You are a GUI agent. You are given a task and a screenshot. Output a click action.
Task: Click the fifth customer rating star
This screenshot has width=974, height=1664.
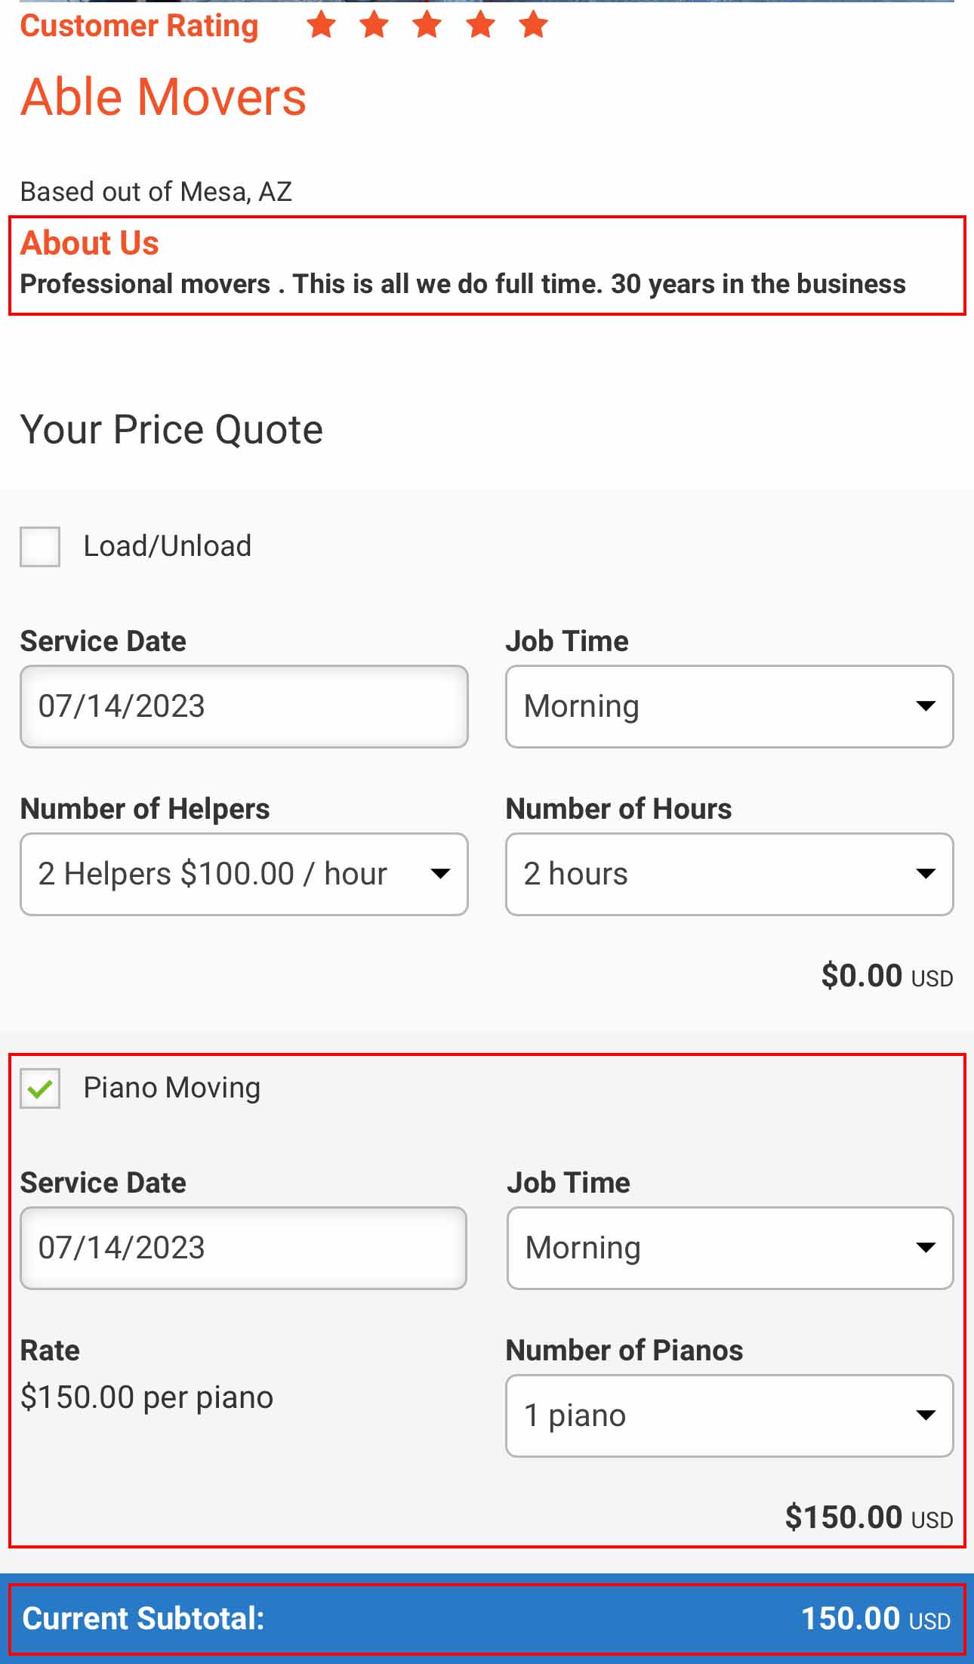534,25
